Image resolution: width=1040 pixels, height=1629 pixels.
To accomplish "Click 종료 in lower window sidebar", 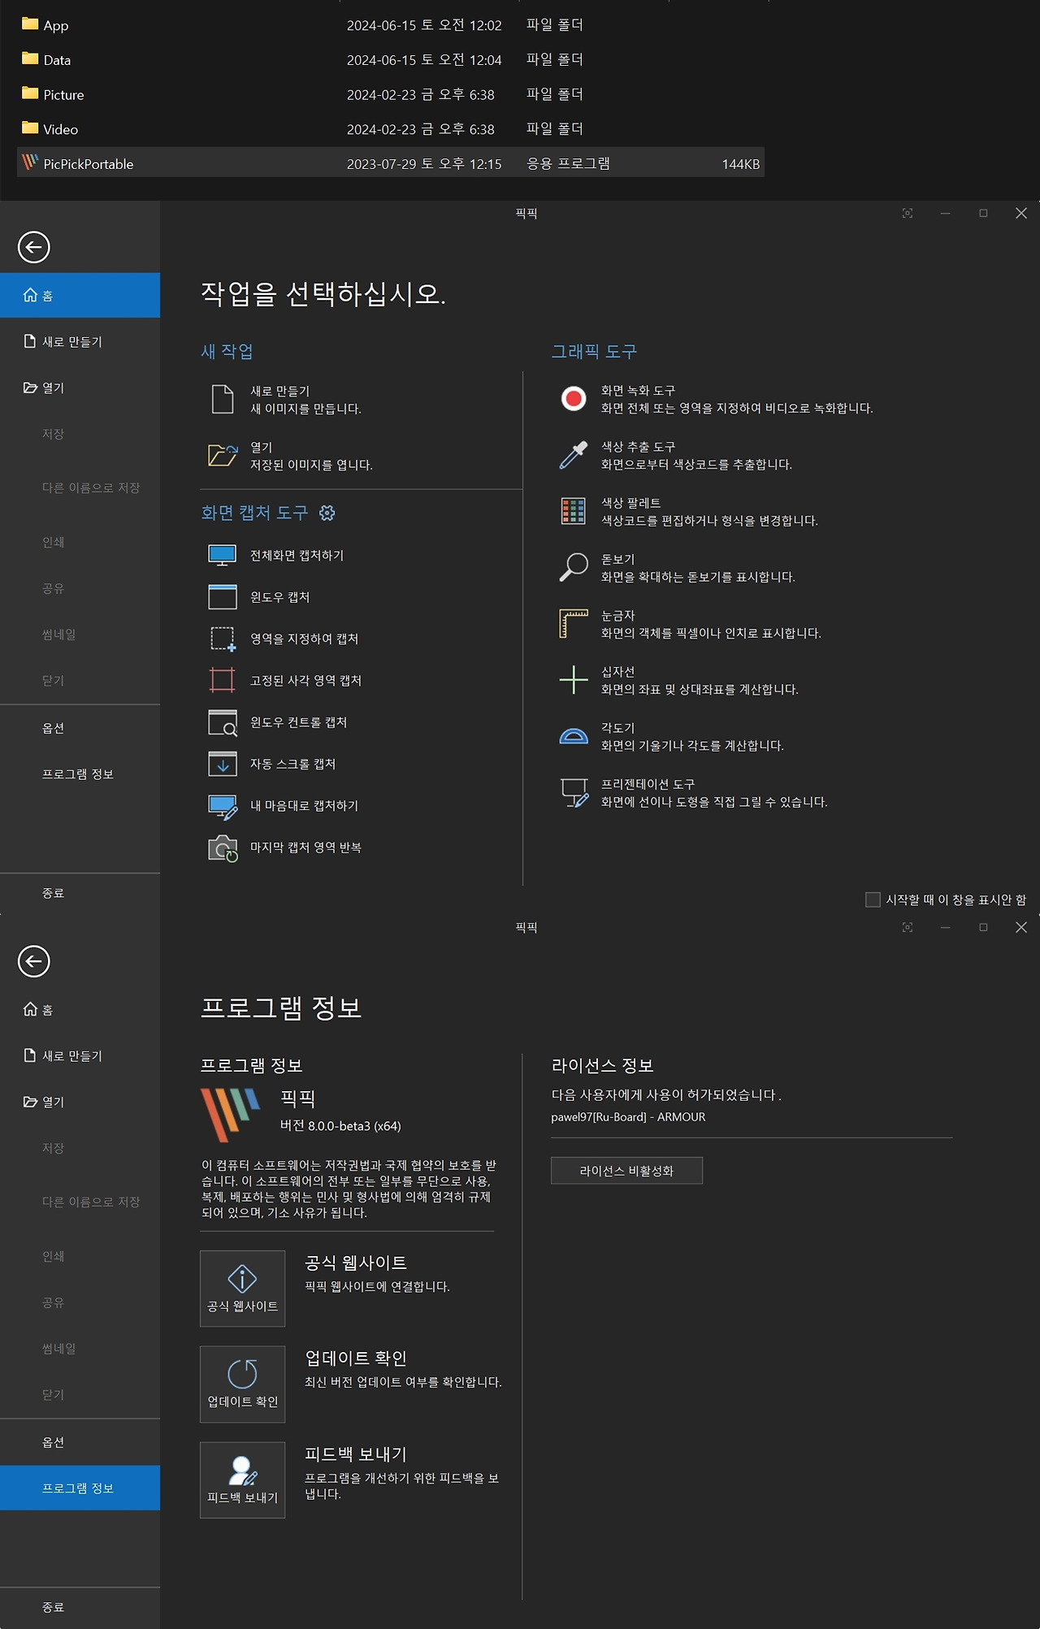I will (80, 1607).
